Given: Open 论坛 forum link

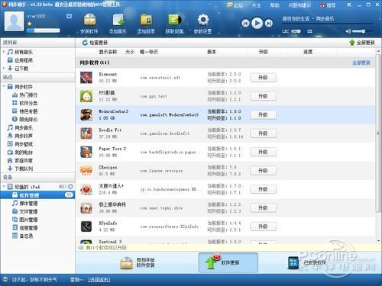Looking at the screenshot, I should tap(235, 5).
